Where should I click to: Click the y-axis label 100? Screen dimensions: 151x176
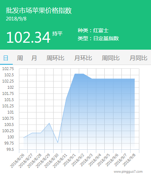11,137
